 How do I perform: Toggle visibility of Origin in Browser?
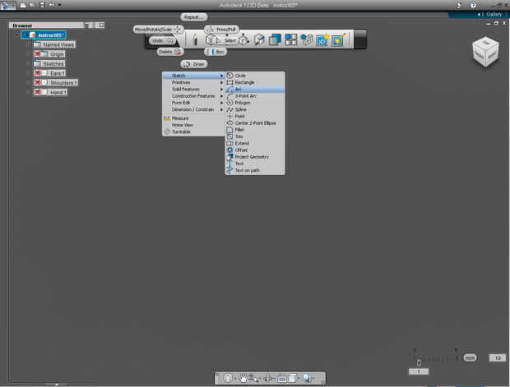tap(37, 54)
